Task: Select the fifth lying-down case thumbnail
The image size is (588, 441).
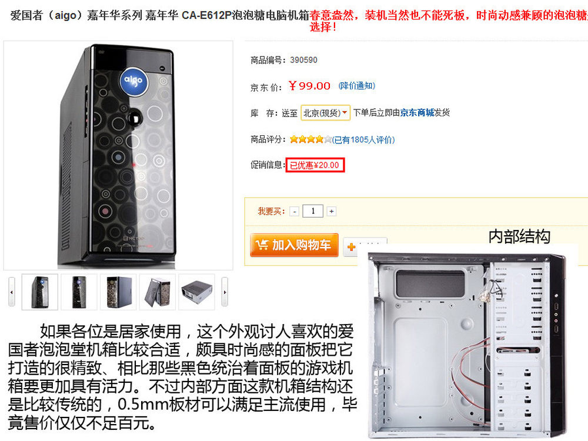Action: (x=196, y=292)
